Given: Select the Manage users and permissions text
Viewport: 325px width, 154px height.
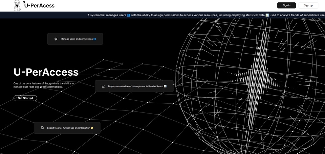Looking at the screenshot, I should click(77, 39).
